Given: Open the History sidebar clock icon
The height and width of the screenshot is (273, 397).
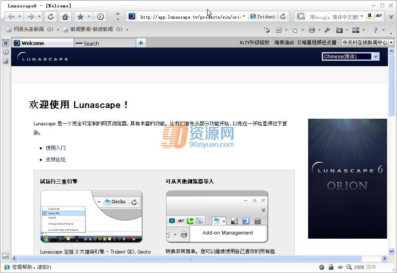Looking at the screenshot, I should click(x=5, y=52).
